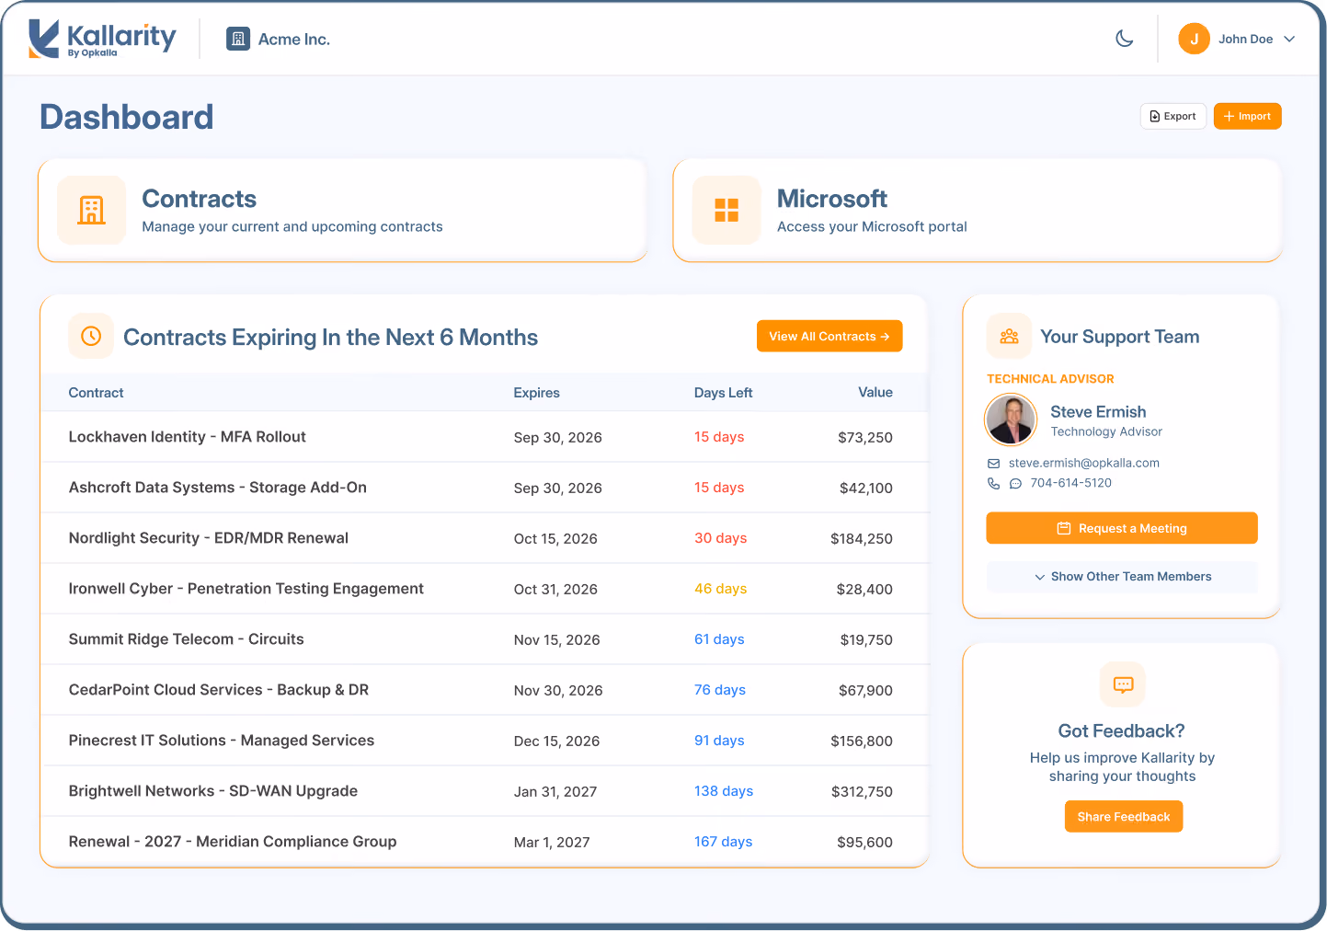Click steve.ermish@opkalla.com email address
This screenshot has height=931, width=1327.
[x=1083, y=463]
